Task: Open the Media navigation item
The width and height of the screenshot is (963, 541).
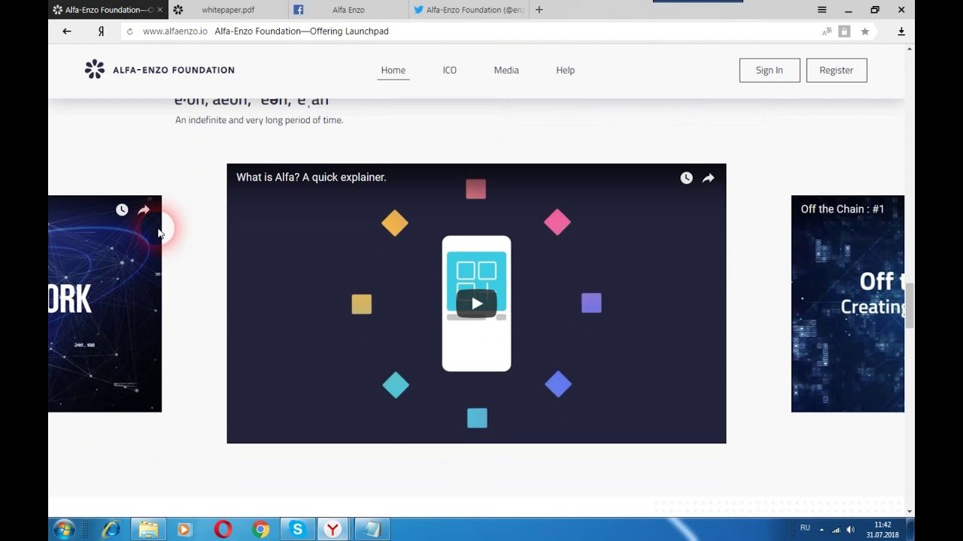Action: pyautogui.click(x=506, y=71)
